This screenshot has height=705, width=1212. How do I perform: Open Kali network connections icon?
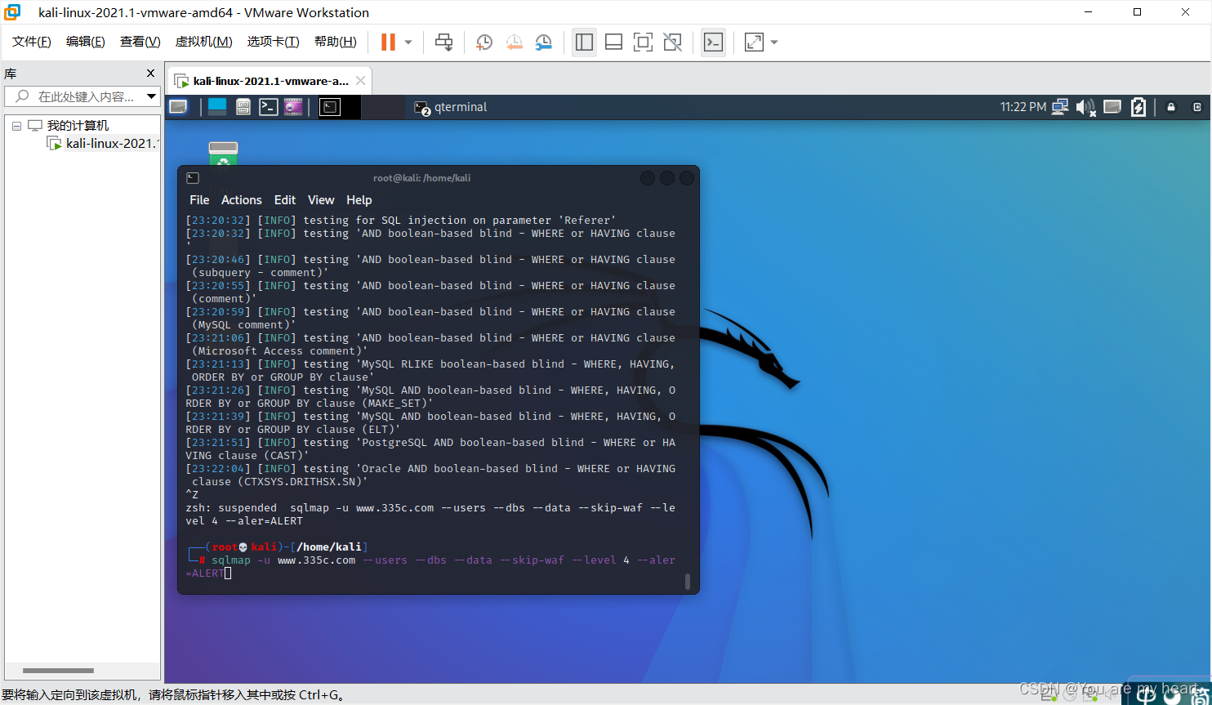(x=1060, y=107)
